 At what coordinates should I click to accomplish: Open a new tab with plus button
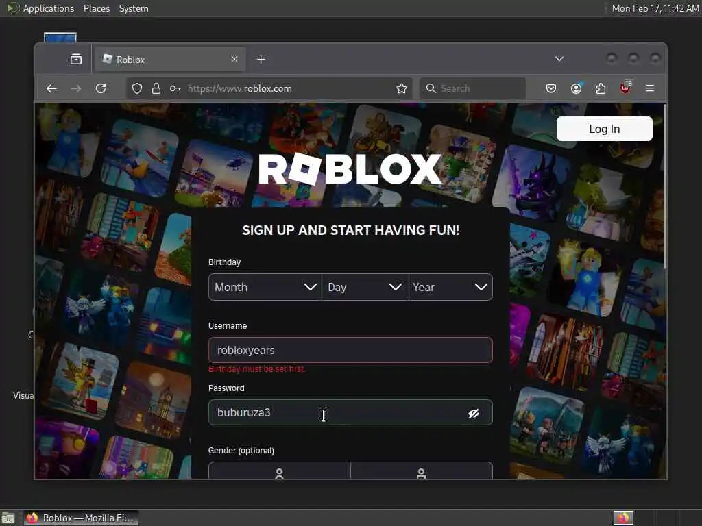click(261, 60)
